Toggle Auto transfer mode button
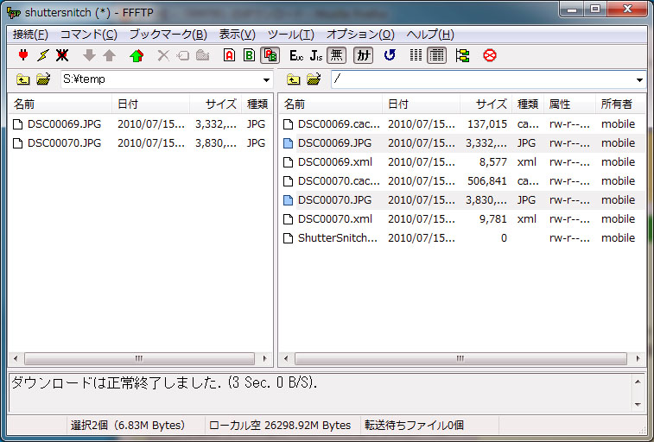 coord(270,55)
